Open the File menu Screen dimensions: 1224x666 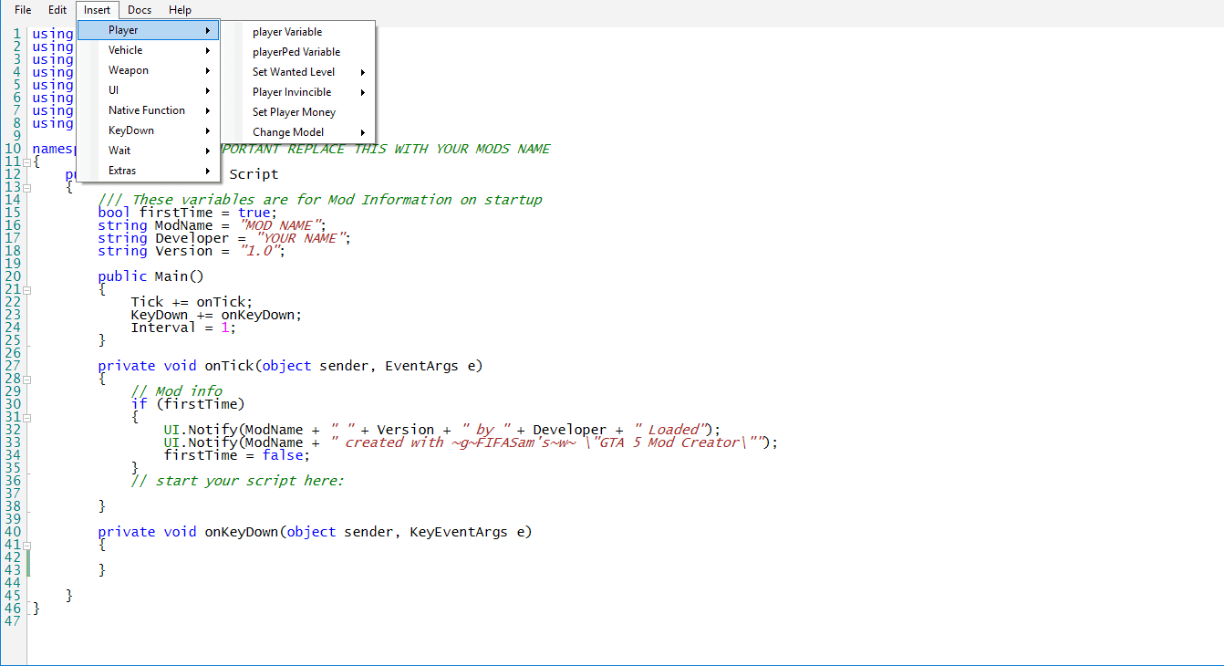(23, 10)
